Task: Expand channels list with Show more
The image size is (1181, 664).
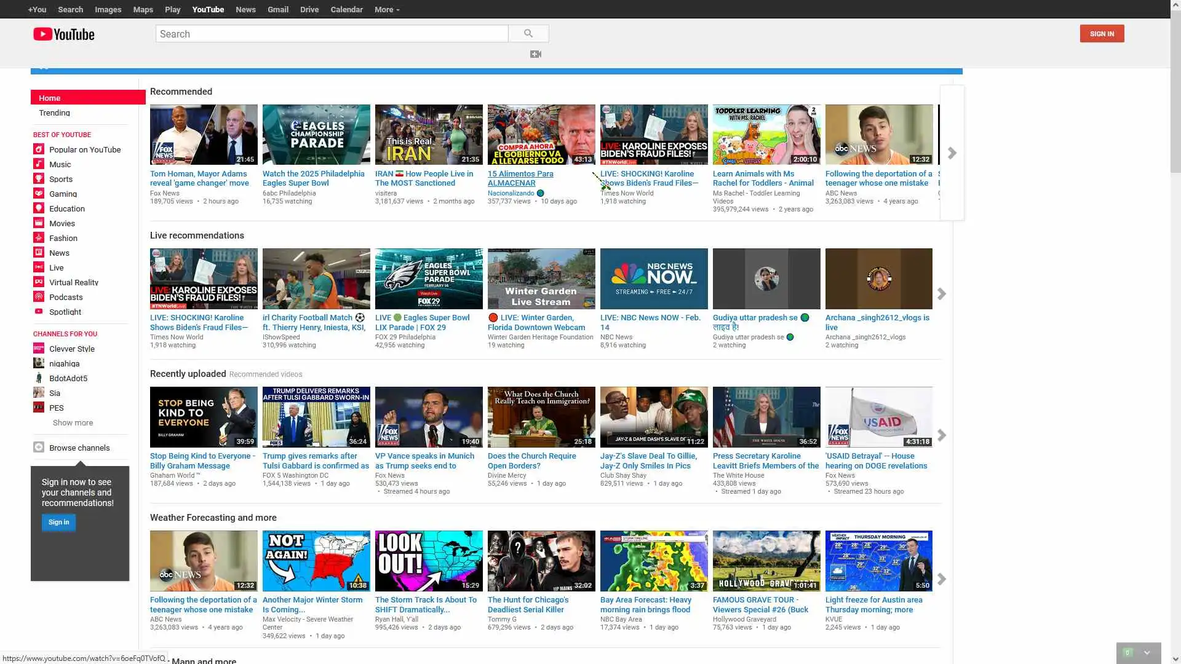Action: pos(73,423)
